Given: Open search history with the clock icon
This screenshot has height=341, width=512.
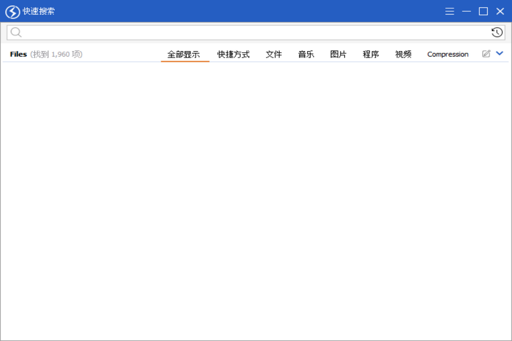Looking at the screenshot, I should (496, 32).
